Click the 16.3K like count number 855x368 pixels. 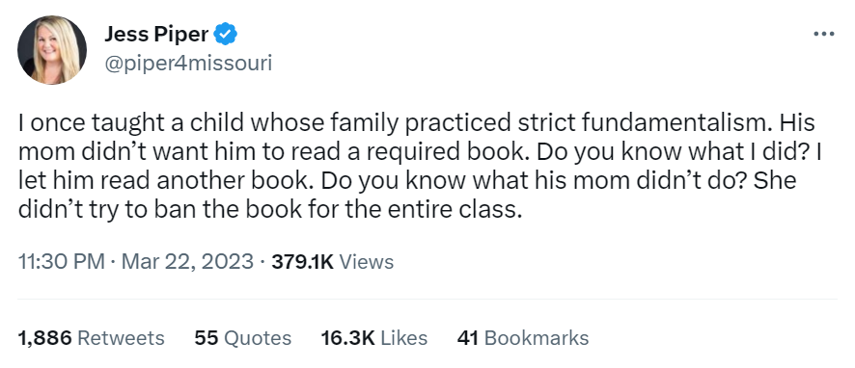(348, 338)
